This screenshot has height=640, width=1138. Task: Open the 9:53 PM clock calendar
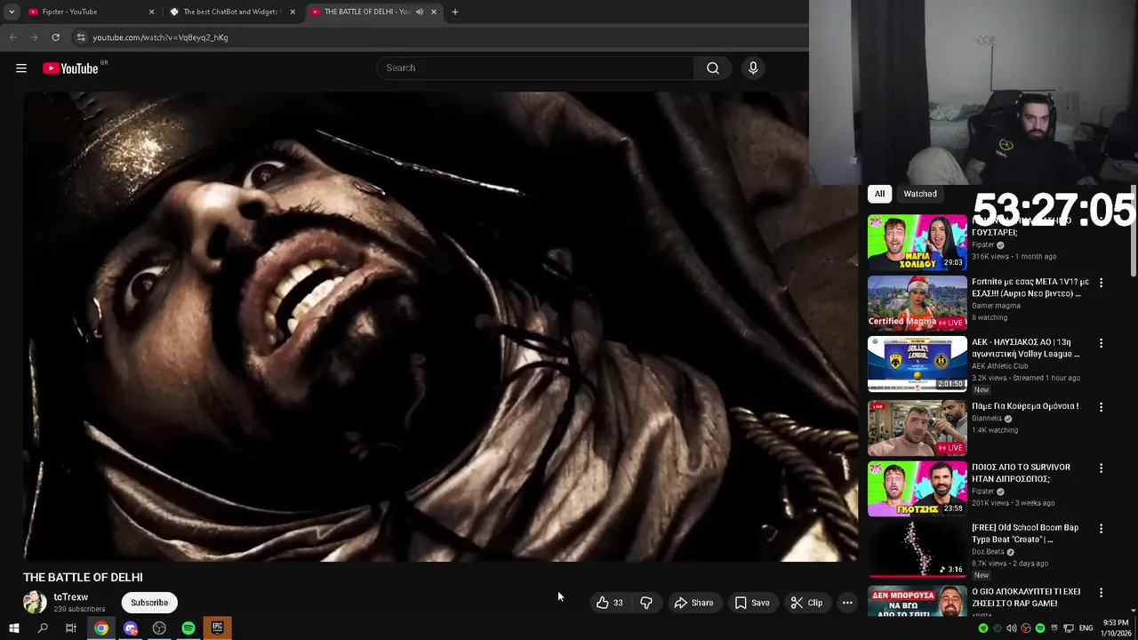[x=1116, y=628]
